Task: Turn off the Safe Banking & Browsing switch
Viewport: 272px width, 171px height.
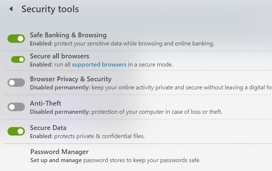Action: [16, 38]
